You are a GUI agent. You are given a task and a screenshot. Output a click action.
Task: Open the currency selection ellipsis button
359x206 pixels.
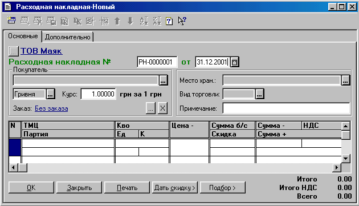click(51, 94)
